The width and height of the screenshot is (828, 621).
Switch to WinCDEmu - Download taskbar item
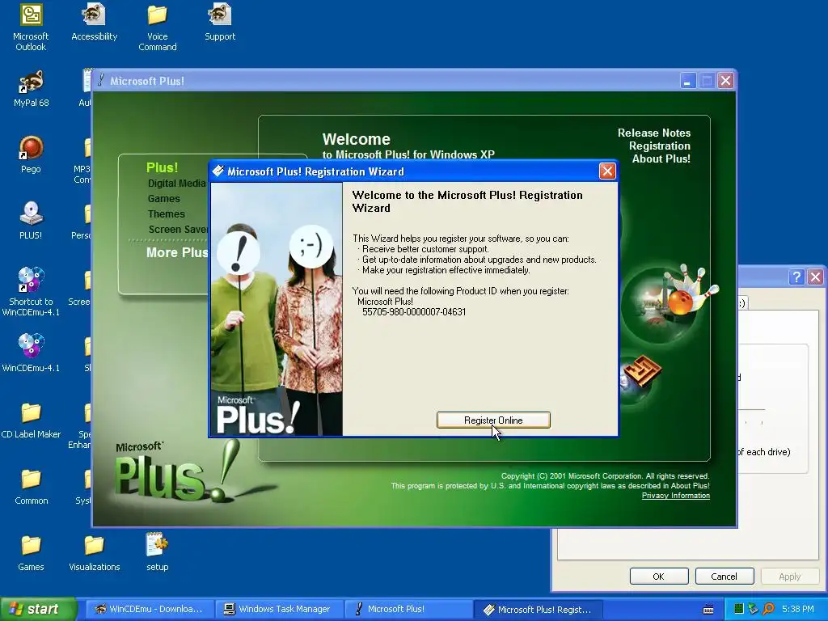tap(149, 610)
